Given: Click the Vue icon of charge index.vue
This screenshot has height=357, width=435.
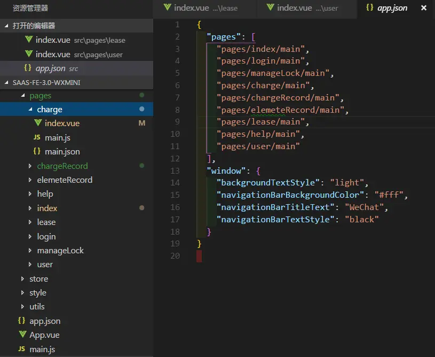Looking at the screenshot, I should pyautogui.click(x=38, y=122).
